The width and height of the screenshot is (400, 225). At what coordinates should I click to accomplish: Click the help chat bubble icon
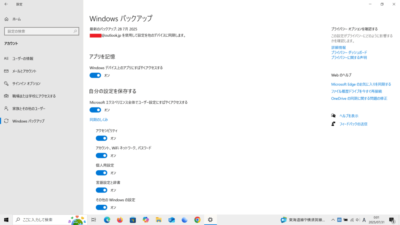tap(333, 116)
